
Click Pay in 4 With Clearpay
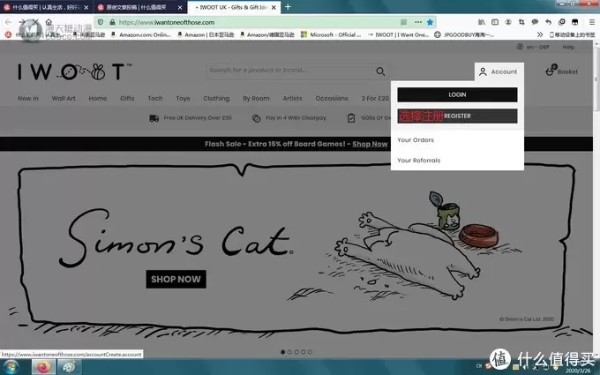[x=296, y=118]
